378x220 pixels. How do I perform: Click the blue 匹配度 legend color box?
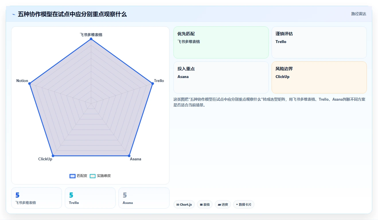[x=73, y=176]
